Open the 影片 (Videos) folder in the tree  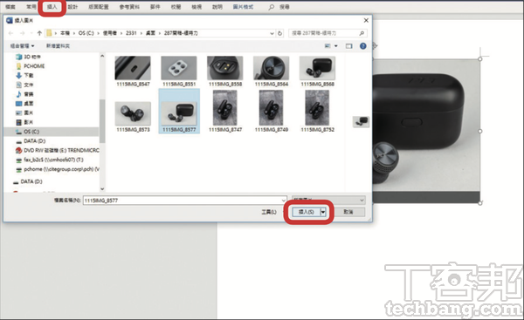24,122
